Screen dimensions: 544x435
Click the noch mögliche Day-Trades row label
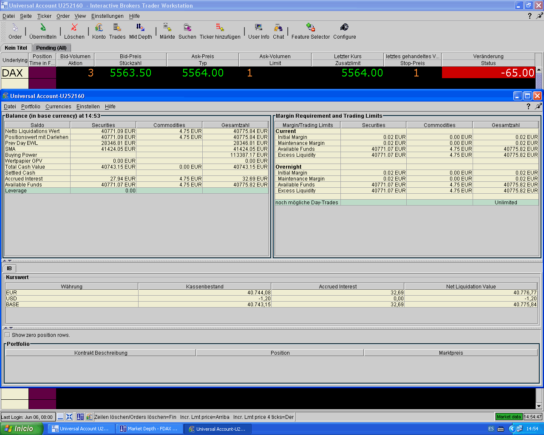(x=307, y=203)
